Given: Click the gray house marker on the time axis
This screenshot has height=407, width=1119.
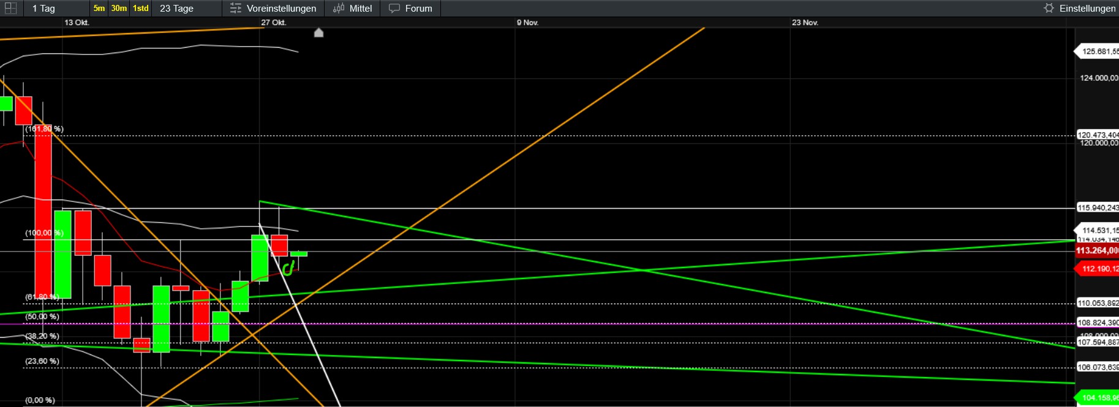Looking at the screenshot, I should coord(318,32).
